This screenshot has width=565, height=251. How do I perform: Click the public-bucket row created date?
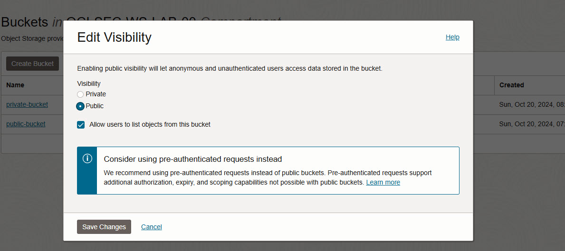[532, 124]
